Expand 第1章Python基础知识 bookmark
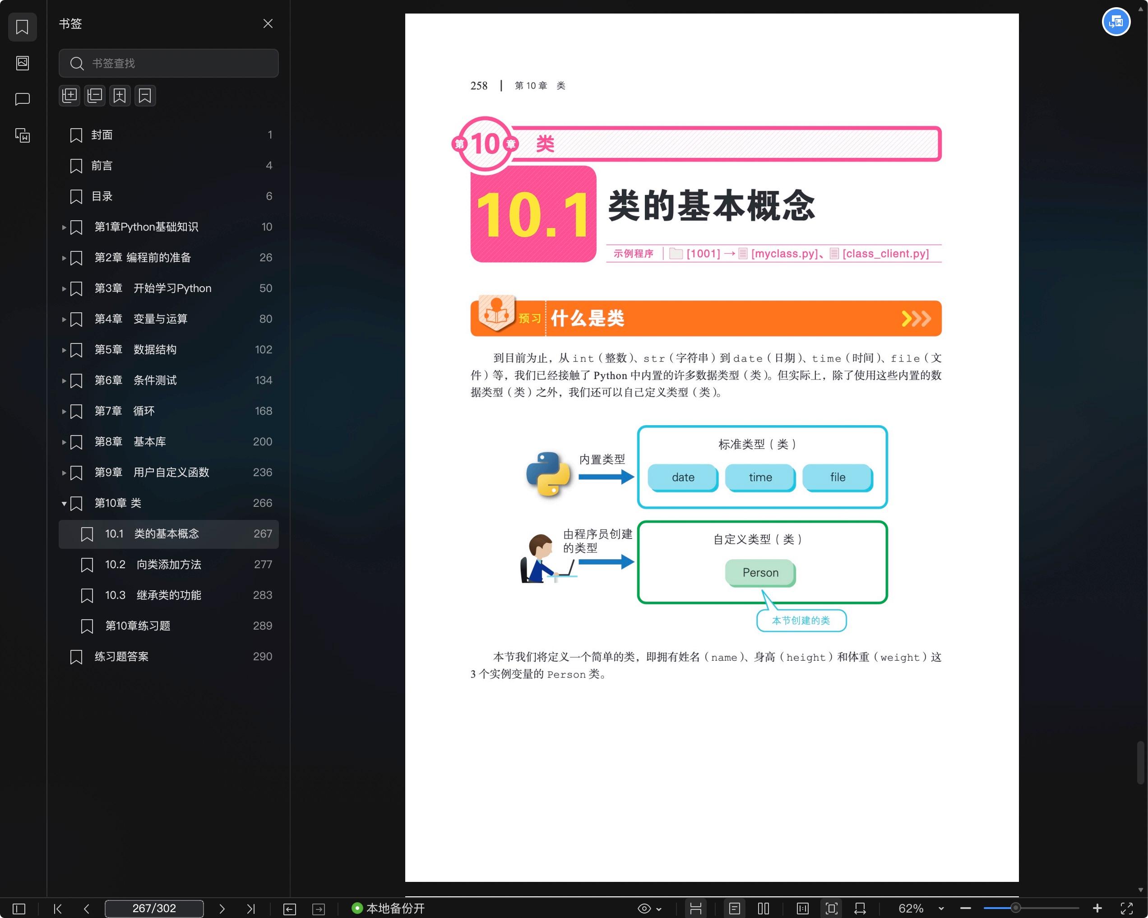Viewport: 1148px width, 918px height. point(64,227)
